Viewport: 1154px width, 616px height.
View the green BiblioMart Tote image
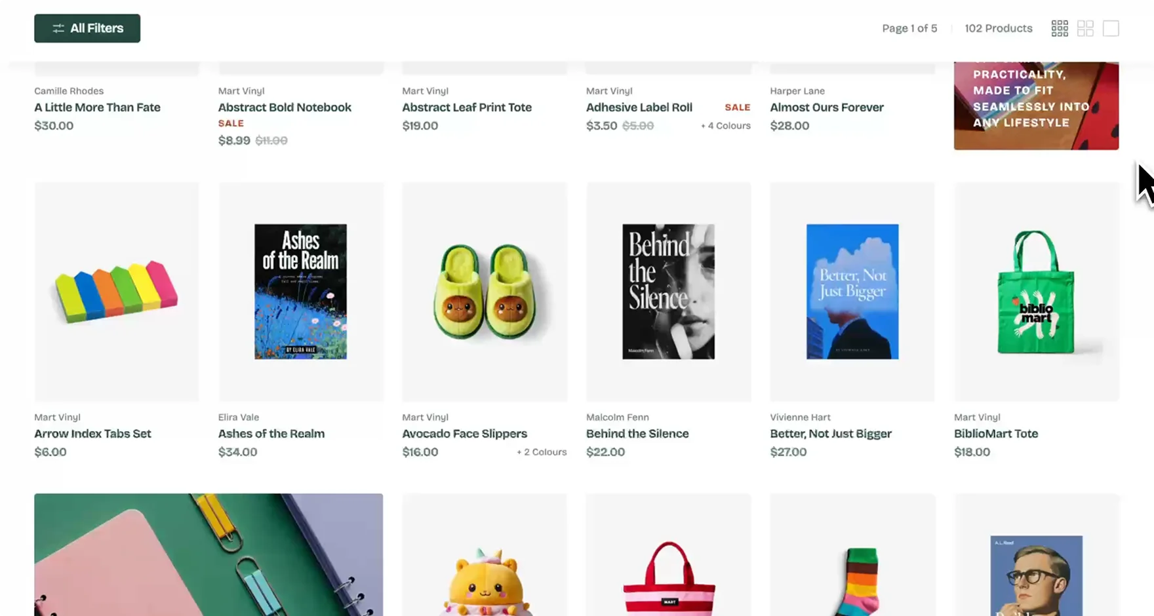(1036, 292)
